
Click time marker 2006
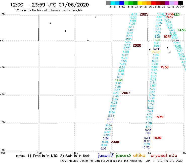click(x=137, y=45)
